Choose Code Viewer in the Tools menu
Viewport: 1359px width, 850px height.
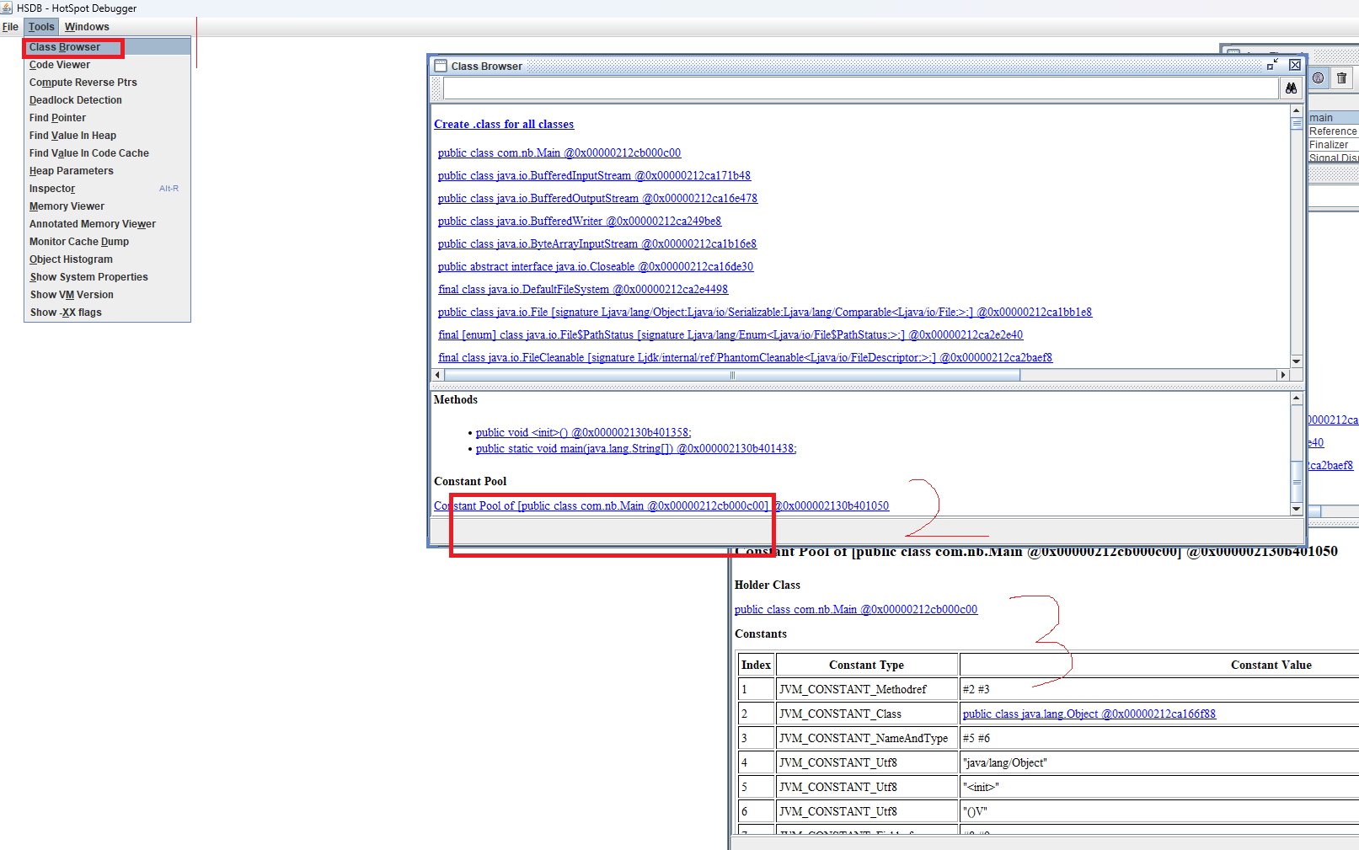(x=107, y=65)
